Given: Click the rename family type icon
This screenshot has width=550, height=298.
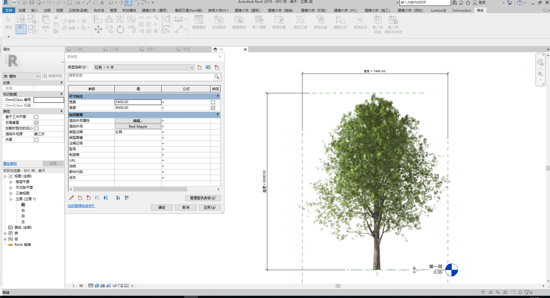Looking at the screenshot, I should pyautogui.click(x=208, y=67).
